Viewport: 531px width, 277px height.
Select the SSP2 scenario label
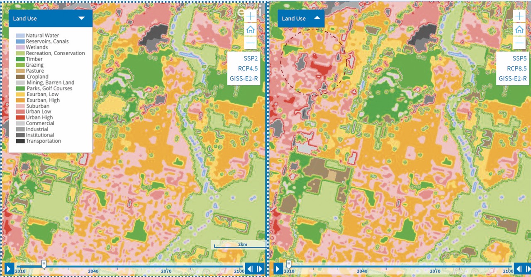point(251,58)
